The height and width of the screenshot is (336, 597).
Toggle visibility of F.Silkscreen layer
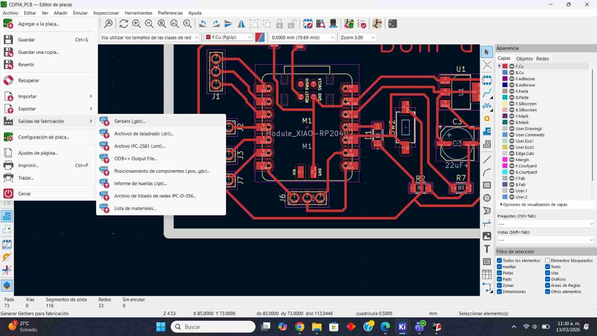(x=512, y=104)
